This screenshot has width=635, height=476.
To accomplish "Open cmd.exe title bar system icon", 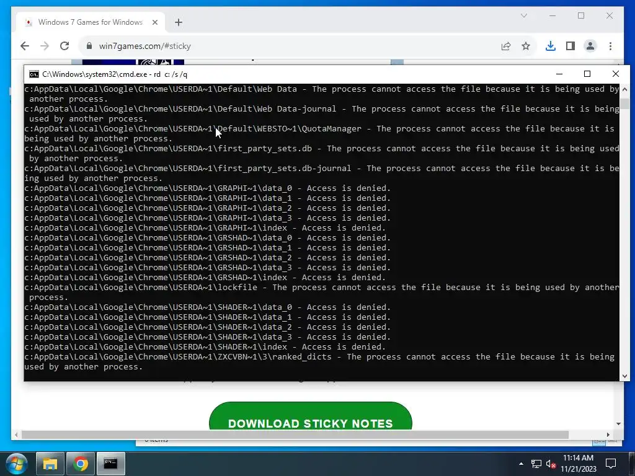I will click(x=34, y=74).
